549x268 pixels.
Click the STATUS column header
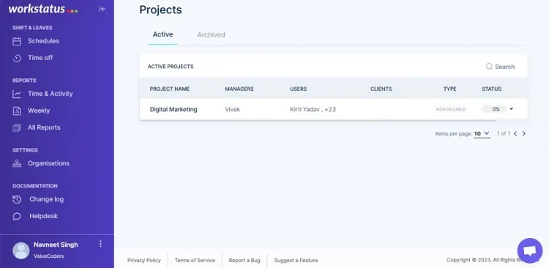tap(492, 89)
